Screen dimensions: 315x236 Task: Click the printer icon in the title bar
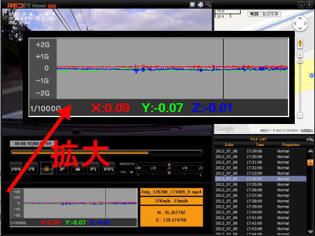(x=200, y=4)
